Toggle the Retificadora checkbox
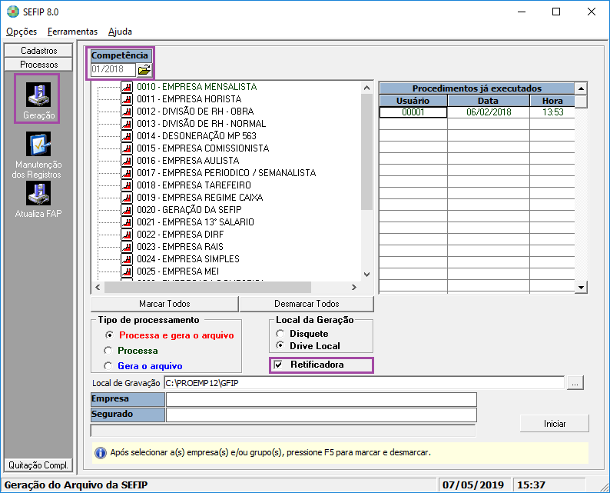Screen dimensions: 610x493 coord(278,365)
